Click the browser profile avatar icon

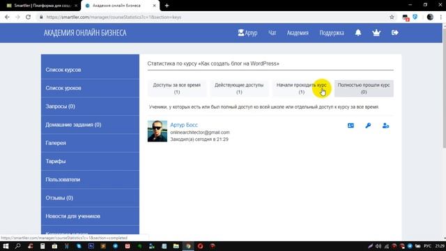click(430, 17)
